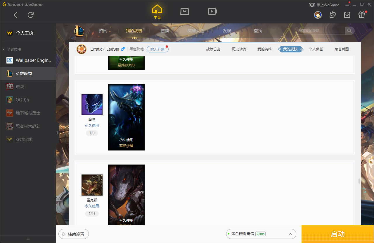374x243 pixels.
Task: Open the 我的战绩 tab
Action: (x=134, y=31)
